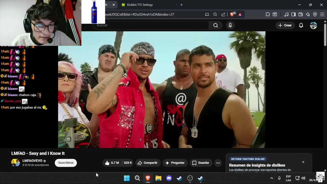327x184 pixels.
Task: Open Discord from the taskbar
Action: 169,178
